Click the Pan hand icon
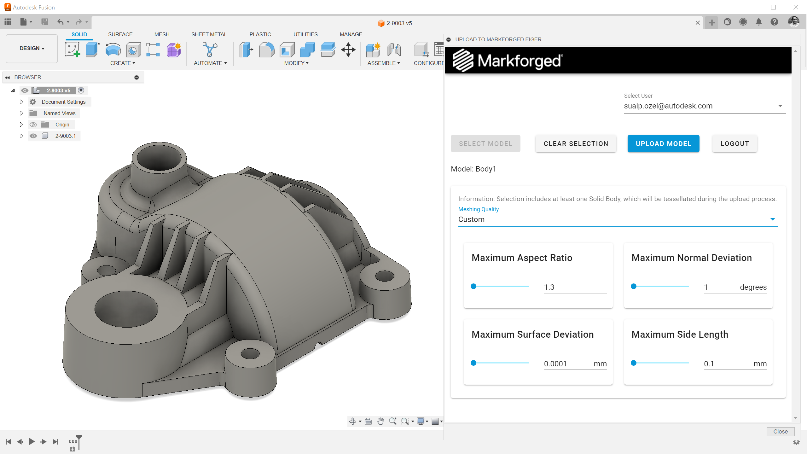 (380, 421)
